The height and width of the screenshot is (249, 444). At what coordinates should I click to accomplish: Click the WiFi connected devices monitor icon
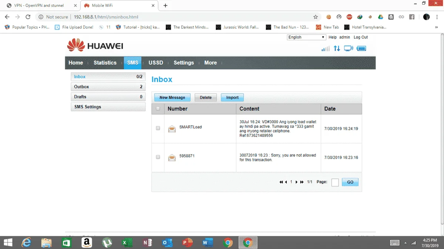349,48
